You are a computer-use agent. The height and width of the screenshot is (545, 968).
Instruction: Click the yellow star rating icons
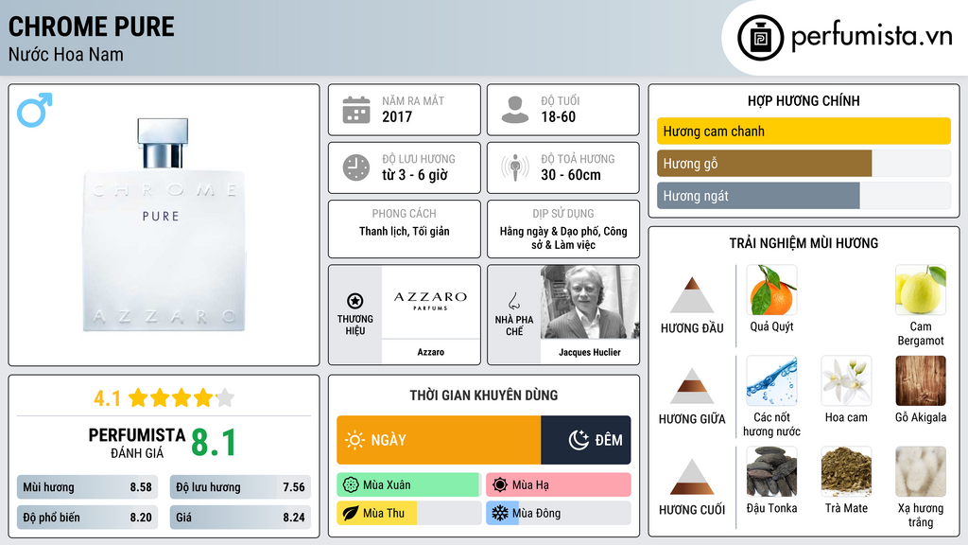tap(181, 398)
